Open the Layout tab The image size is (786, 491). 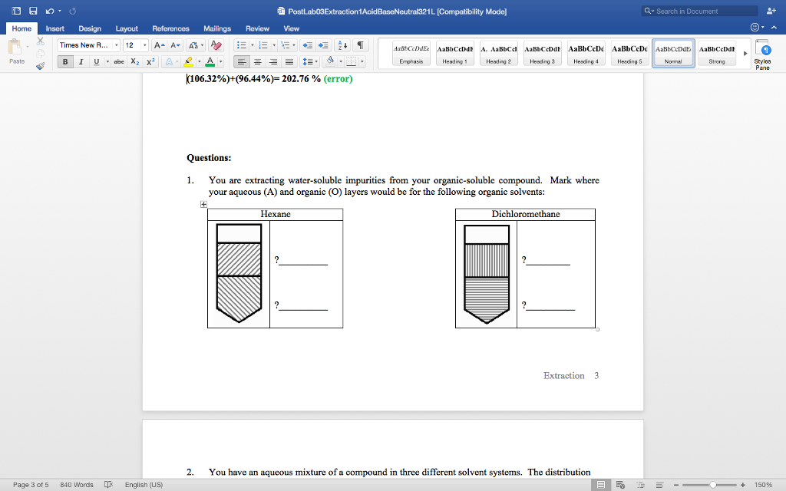[x=127, y=28]
